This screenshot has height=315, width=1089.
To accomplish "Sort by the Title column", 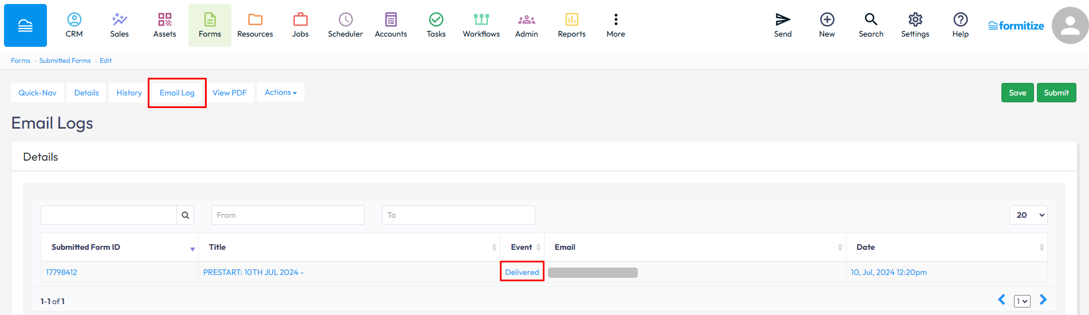I will coord(349,247).
